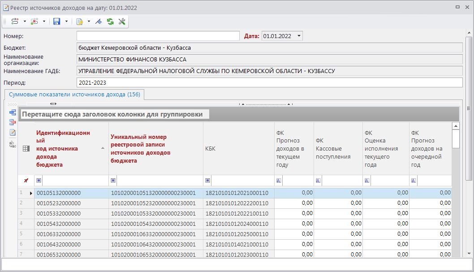
Task: Select cell 00105132000000 in row 1
Action: click(x=71, y=193)
